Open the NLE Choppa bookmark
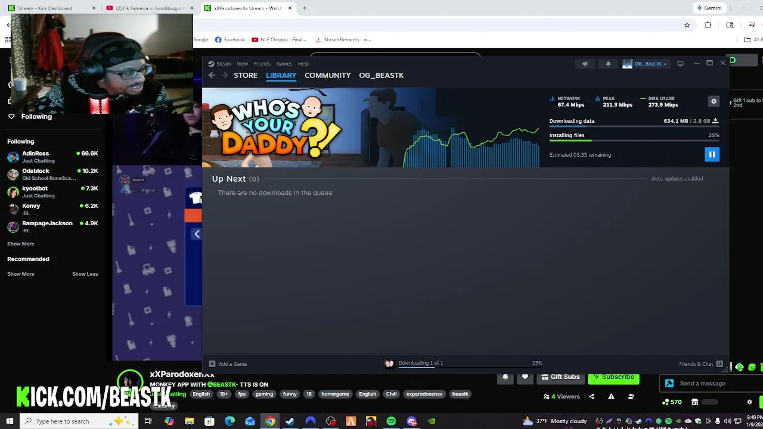The height and width of the screenshot is (429, 763). 279,39
